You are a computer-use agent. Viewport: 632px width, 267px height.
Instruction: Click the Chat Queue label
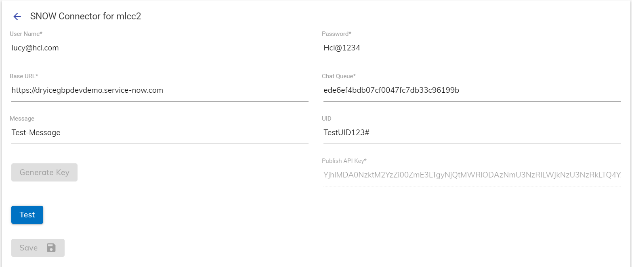click(x=339, y=76)
